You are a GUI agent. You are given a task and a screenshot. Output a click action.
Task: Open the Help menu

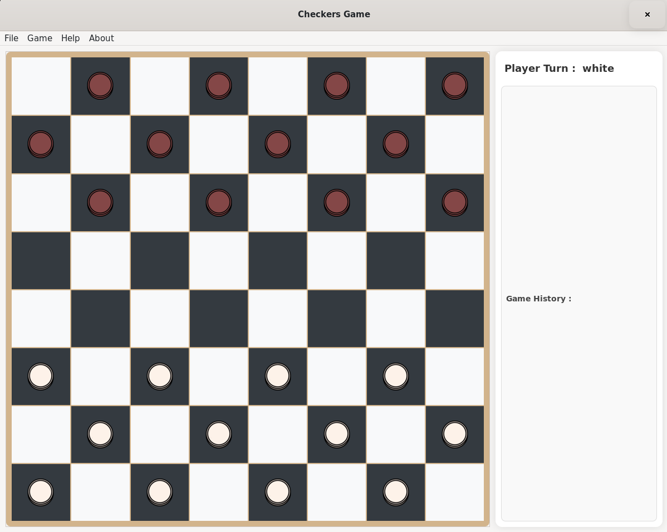point(70,38)
